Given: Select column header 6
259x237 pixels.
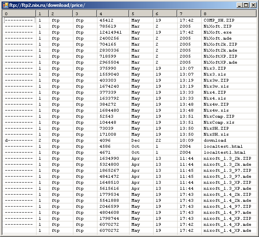Looking at the screenshot, I should [165, 14].
